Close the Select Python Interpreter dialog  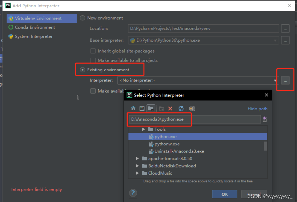(x=266, y=95)
